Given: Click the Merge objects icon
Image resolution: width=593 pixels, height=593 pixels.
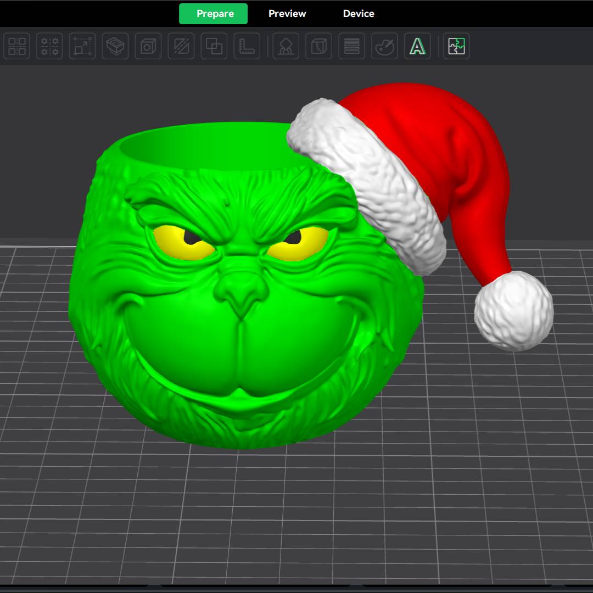Looking at the screenshot, I should [214, 46].
